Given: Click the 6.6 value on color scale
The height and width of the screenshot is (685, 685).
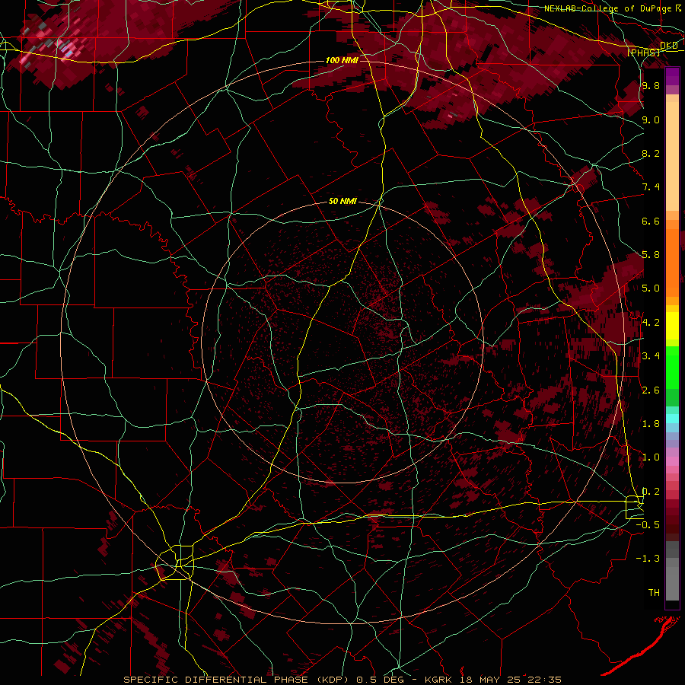Looking at the screenshot, I should pyautogui.click(x=651, y=221).
